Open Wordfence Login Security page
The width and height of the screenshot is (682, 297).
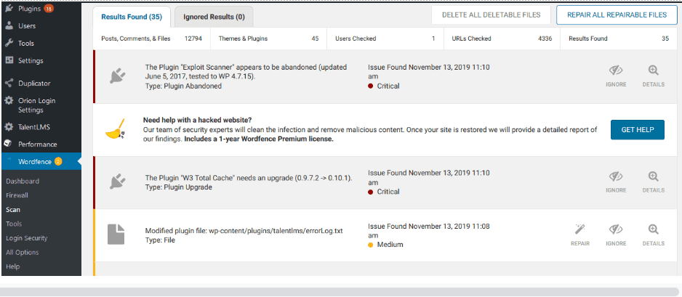26,238
